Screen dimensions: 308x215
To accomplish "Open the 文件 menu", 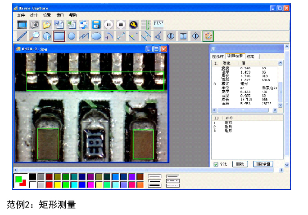I will (21, 15).
